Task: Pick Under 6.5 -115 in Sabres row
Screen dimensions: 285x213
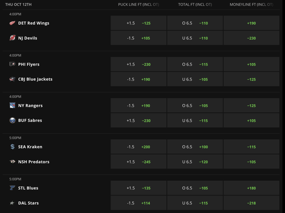Action: click(195, 120)
